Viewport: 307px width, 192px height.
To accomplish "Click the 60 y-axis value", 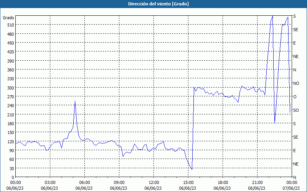I will click(x=12, y=159).
